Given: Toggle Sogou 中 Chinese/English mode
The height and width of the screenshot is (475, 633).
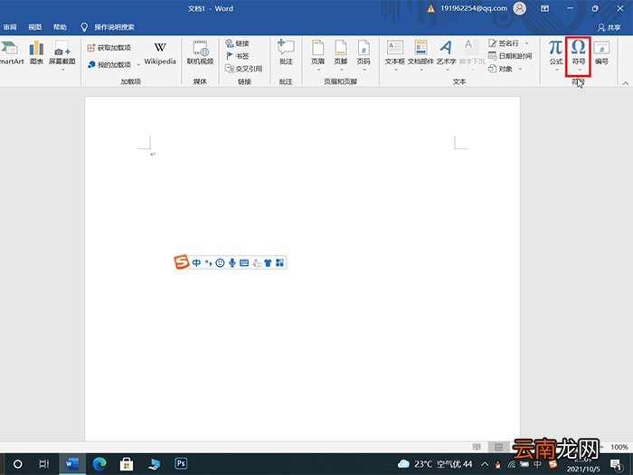Looking at the screenshot, I should [x=196, y=263].
